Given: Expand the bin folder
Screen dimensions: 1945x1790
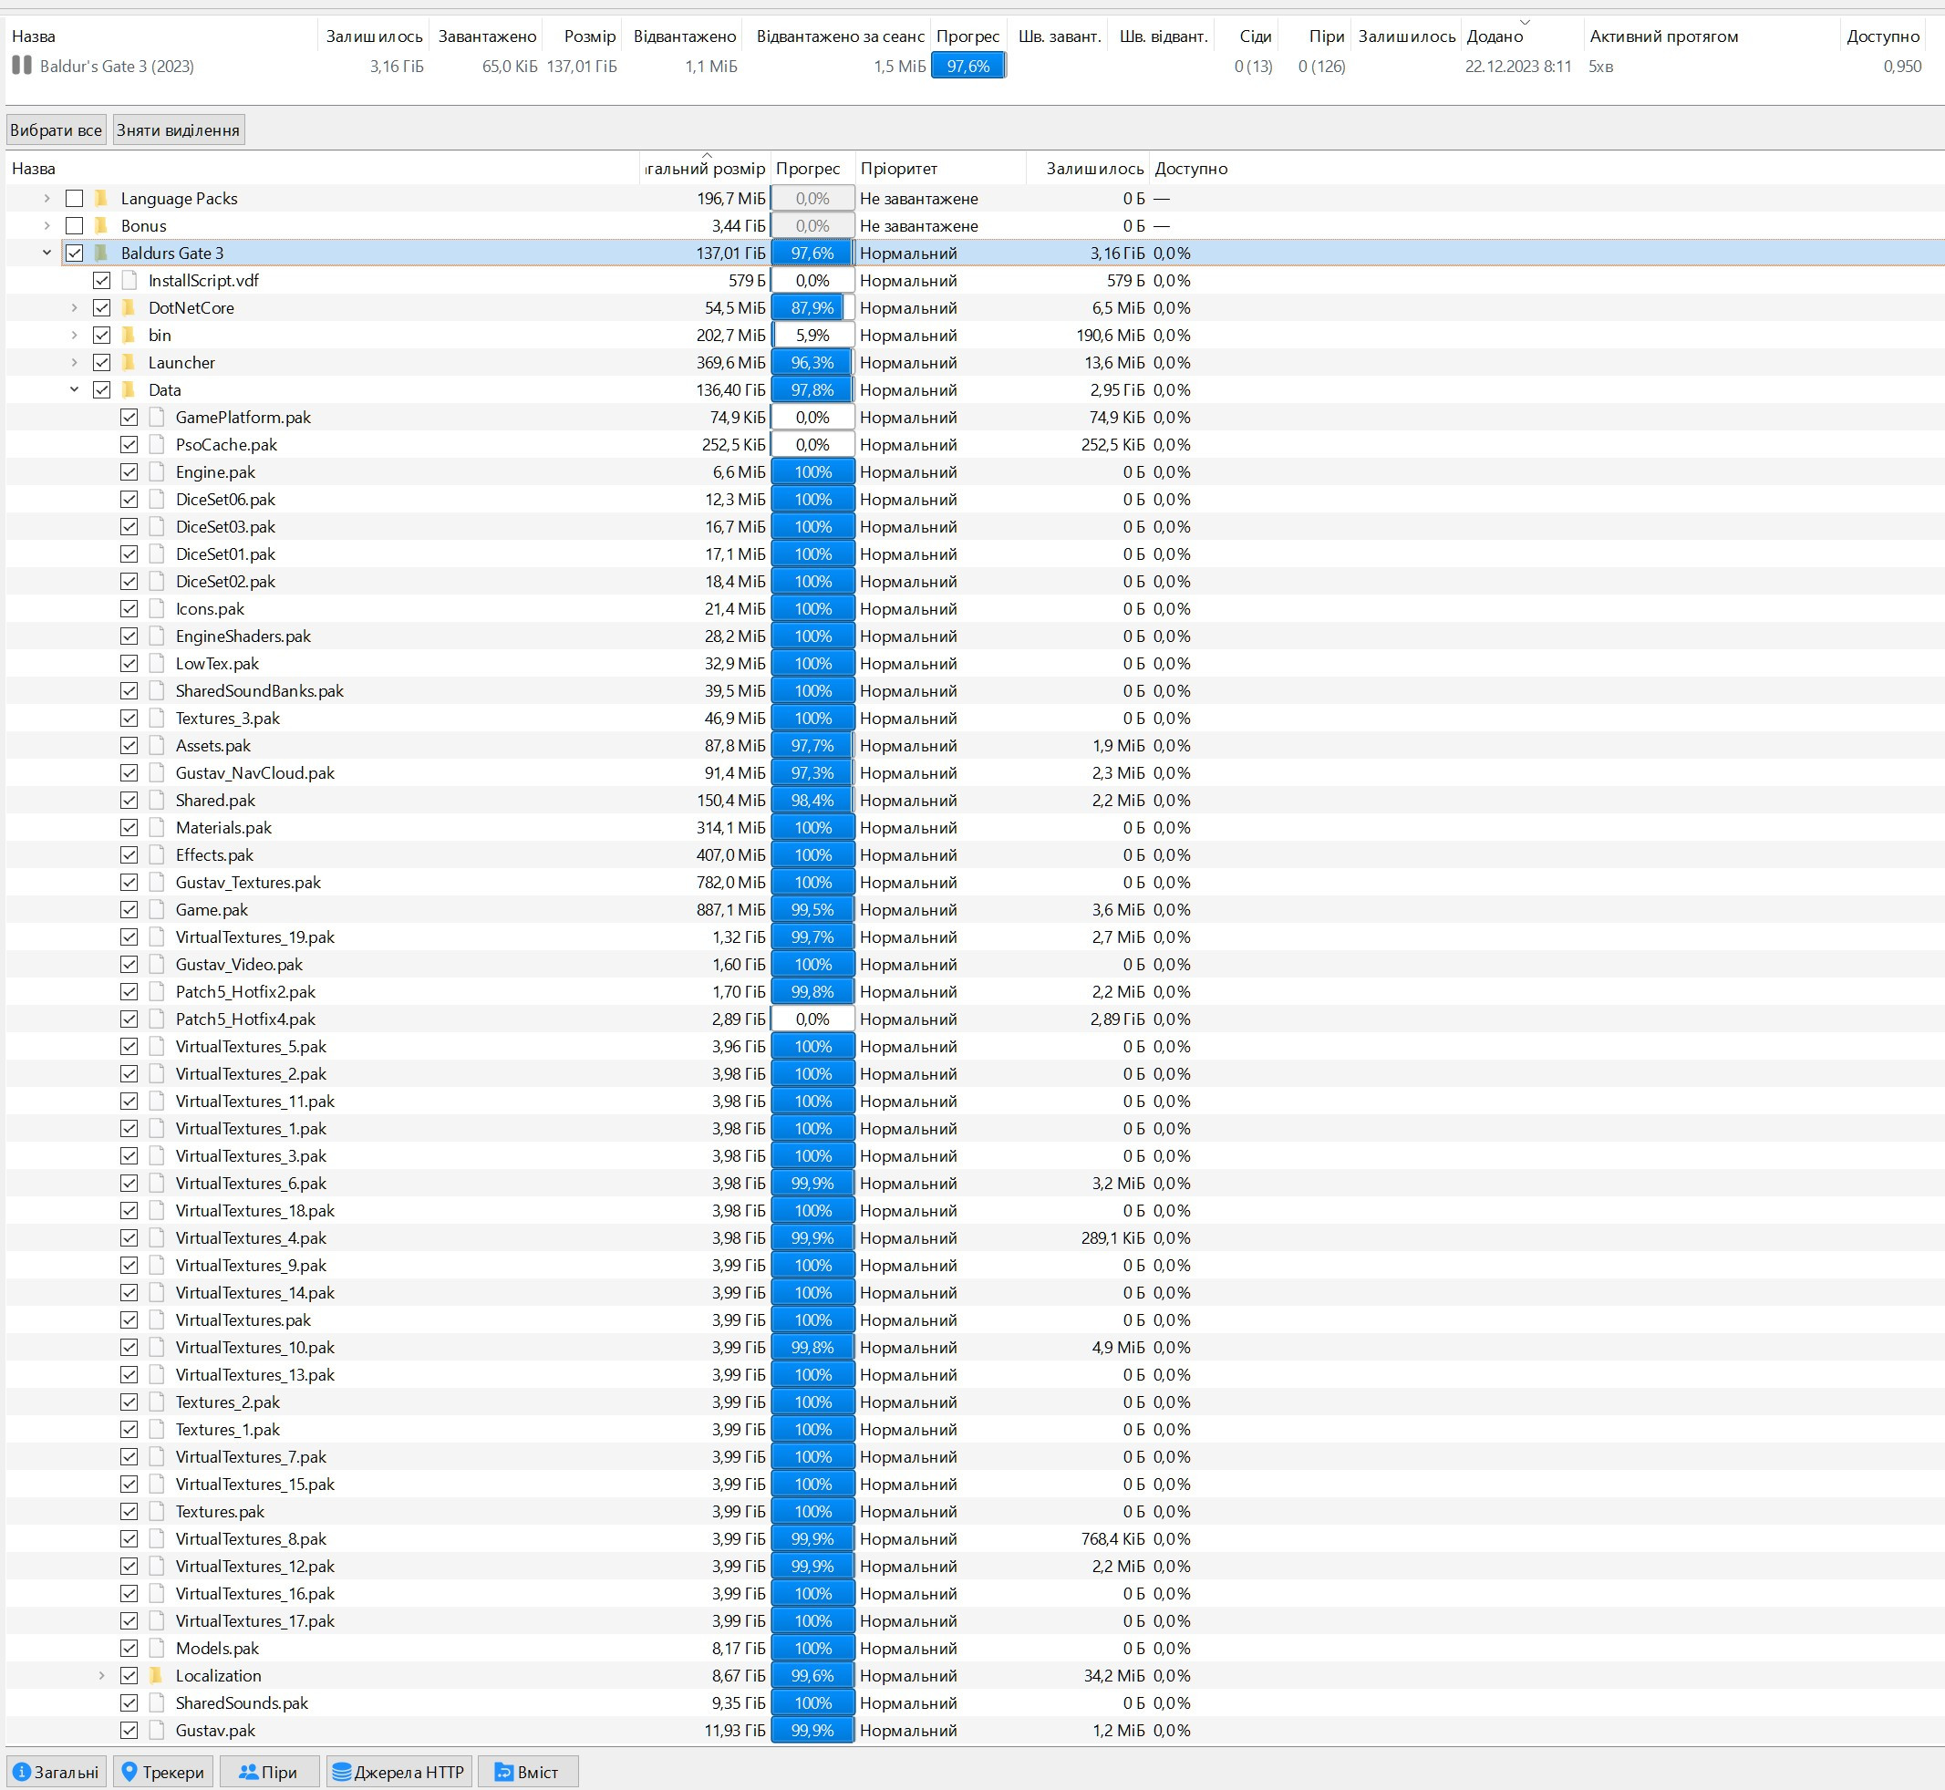Looking at the screenshot, I should pyautogui.click(x=75, y=336).
